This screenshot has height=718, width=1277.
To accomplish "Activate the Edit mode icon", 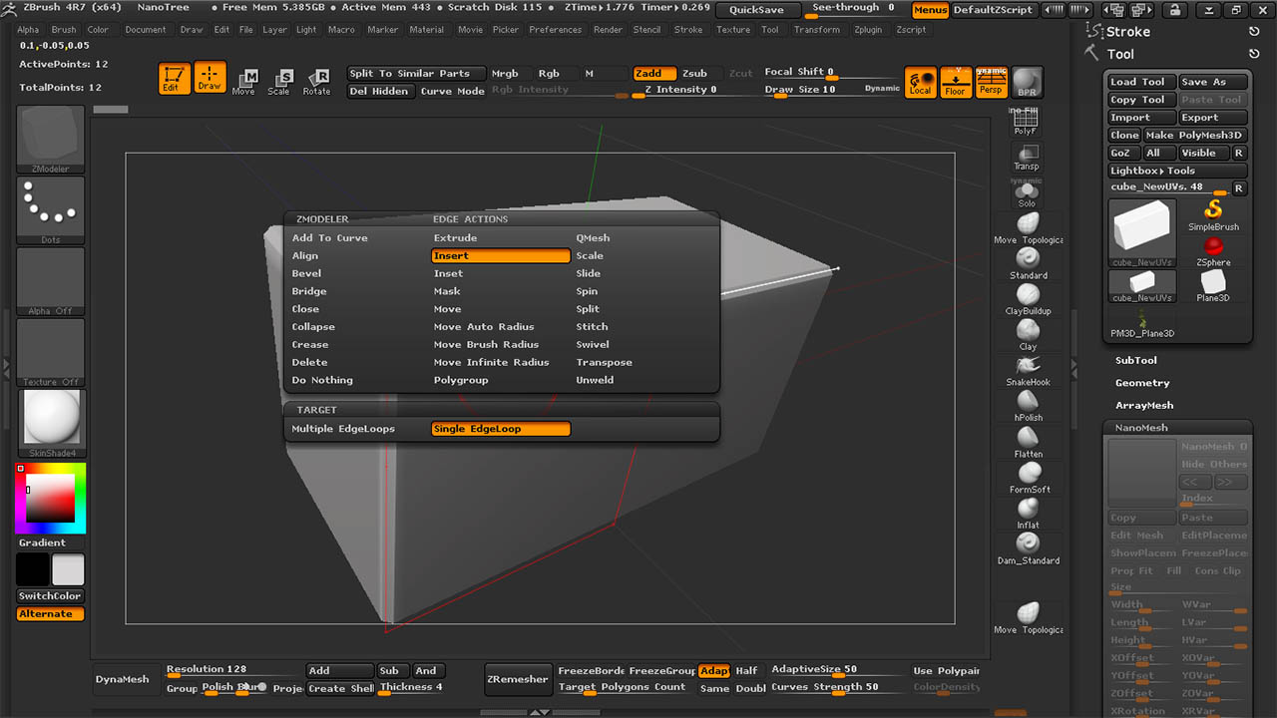I will pos(175,78).
